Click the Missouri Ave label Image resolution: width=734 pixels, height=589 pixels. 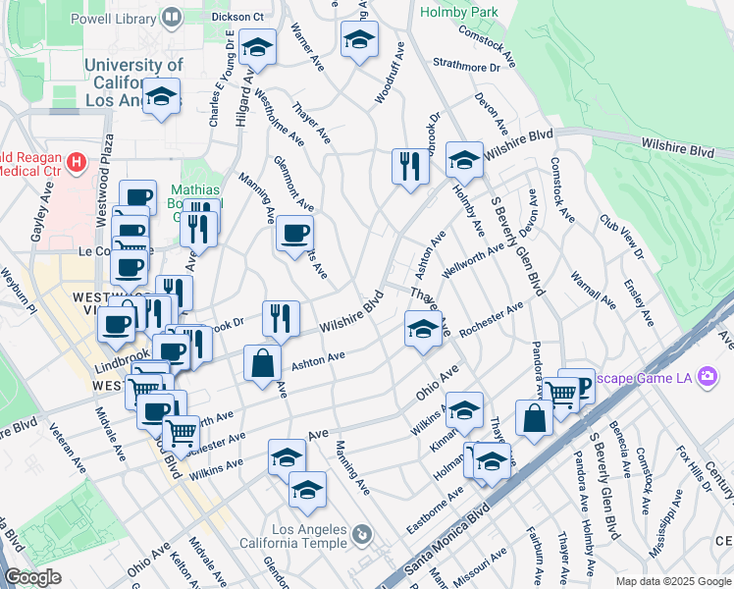pyautogui.click(x=480, y=567)
